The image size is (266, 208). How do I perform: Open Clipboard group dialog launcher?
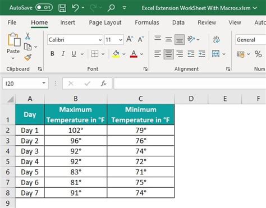point(40,69)
